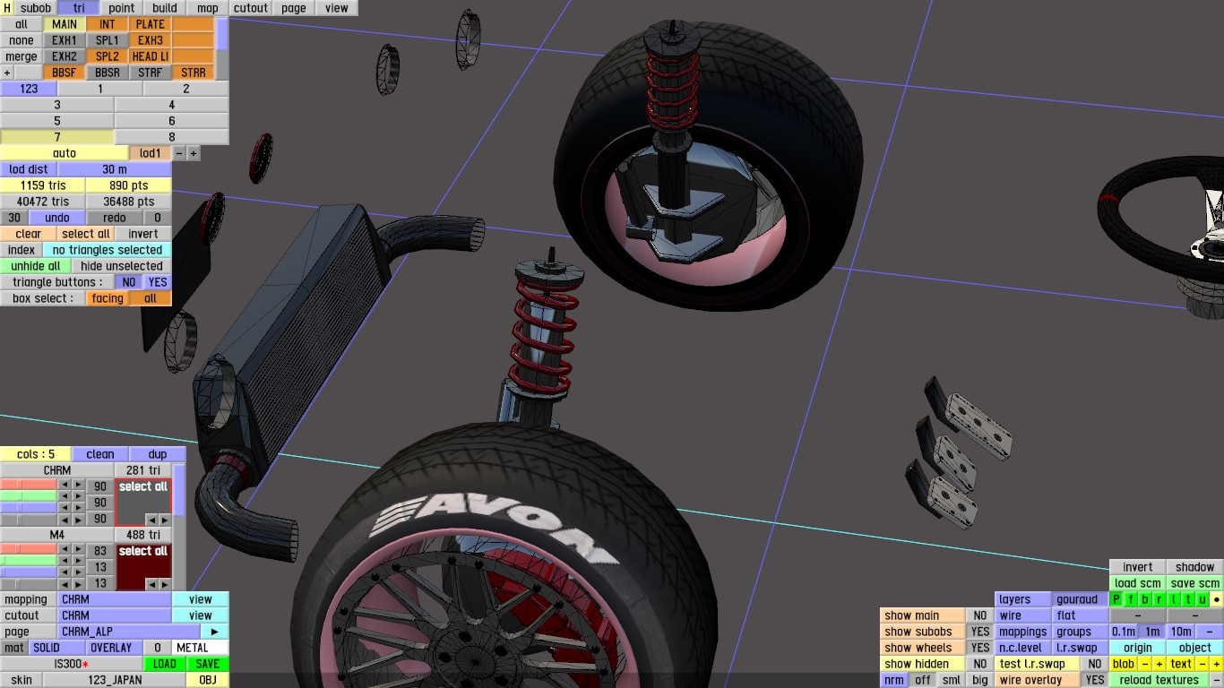Toggle wire overlay YES button
The width and height of the screenshot is (1224, 688).
(1095, 680)
